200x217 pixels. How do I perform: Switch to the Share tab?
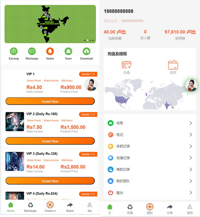coord(70,207)
